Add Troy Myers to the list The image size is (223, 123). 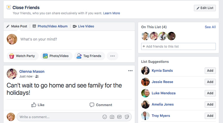210,116
